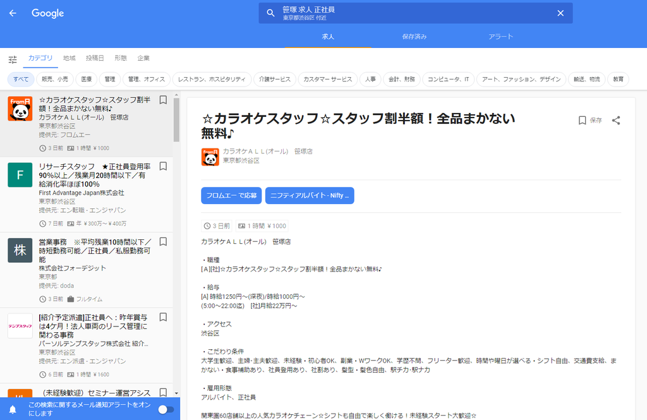Expand the 企業 filter options
647x420 pixels.
click(143, 57)
